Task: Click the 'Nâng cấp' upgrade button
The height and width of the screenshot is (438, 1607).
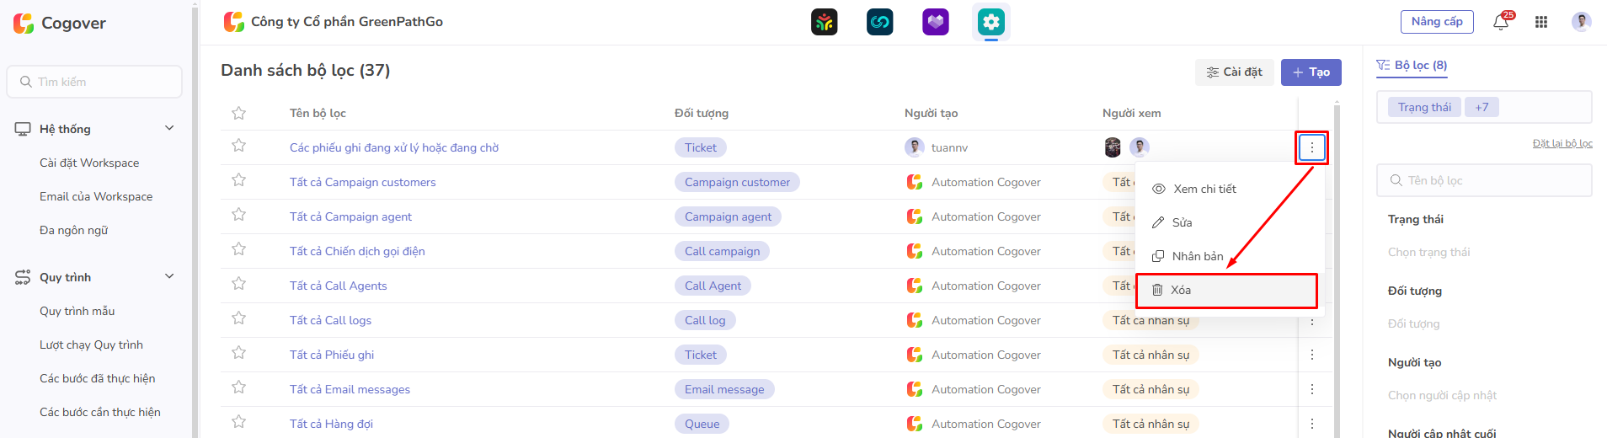Action: [1438, 22]
